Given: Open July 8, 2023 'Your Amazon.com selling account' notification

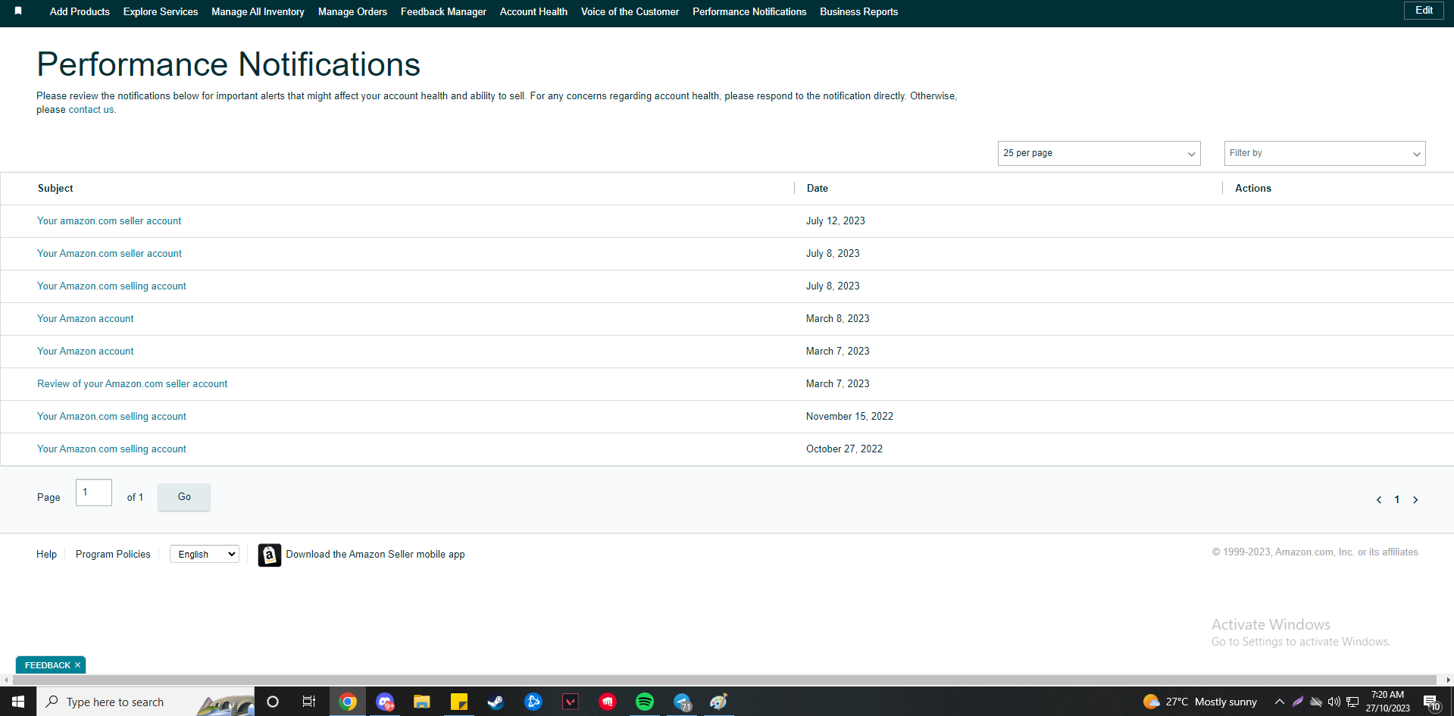Looking at the screenshot, I should point(111,286).
